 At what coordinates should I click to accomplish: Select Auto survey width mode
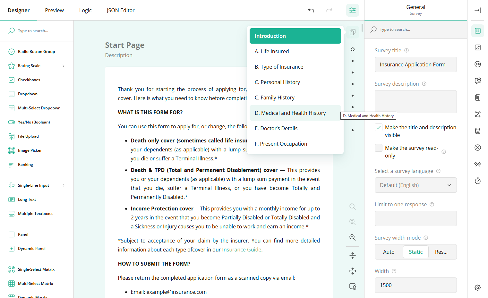pos(389,252)
